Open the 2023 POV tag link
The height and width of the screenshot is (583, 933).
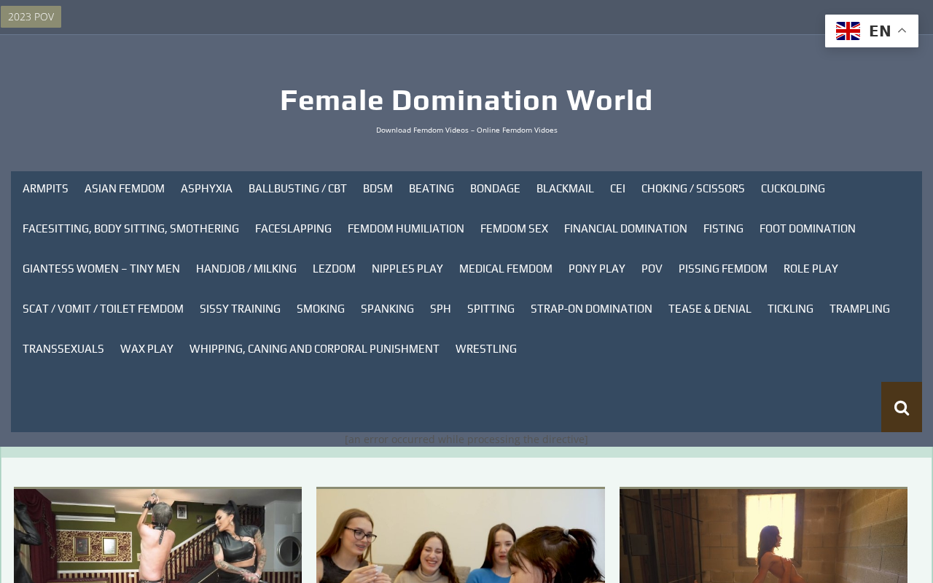(x=31, y=17)
